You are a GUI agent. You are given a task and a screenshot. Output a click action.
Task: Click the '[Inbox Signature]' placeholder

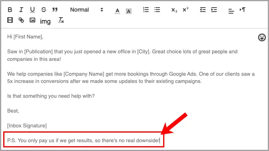(27, 126)
